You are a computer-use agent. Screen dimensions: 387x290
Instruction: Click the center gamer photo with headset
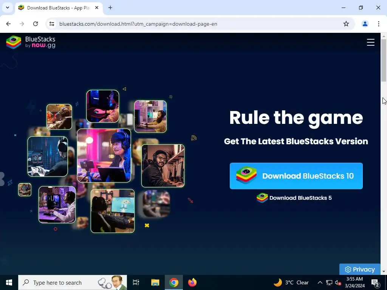pos(104,156)
